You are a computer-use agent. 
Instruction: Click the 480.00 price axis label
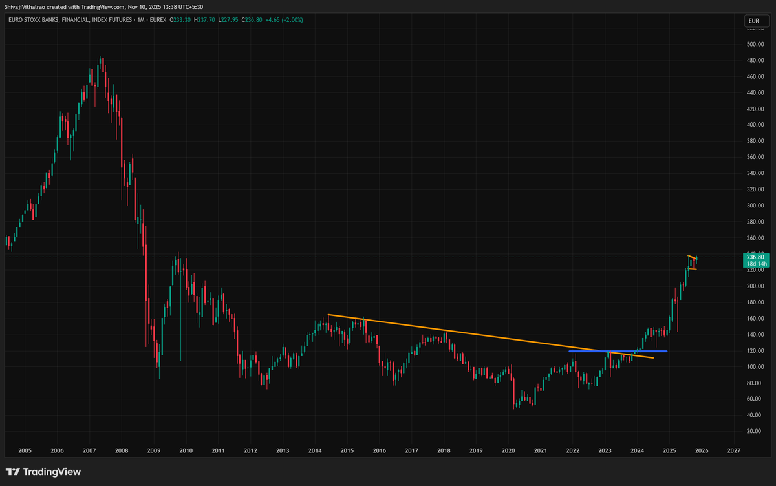pyautogui.click(x=755, y=61)
